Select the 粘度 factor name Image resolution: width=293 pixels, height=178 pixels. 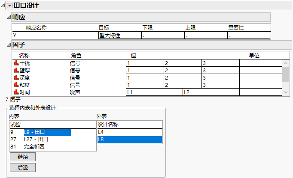[24, 85]
